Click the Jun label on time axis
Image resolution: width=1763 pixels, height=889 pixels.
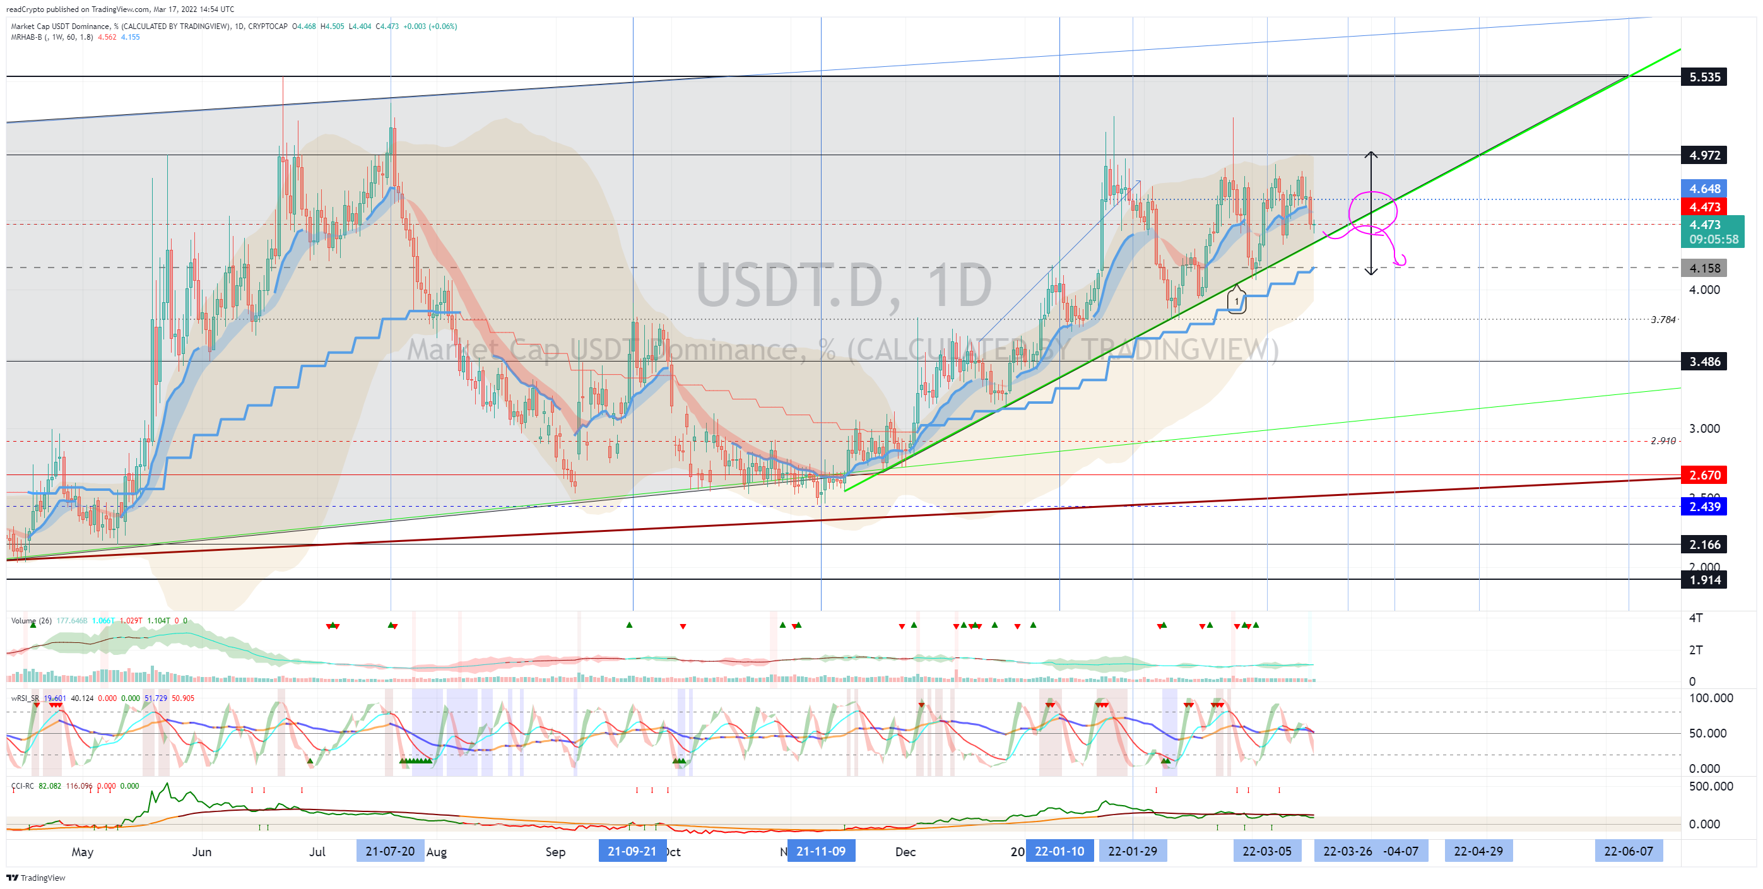[x=201, y=852]
